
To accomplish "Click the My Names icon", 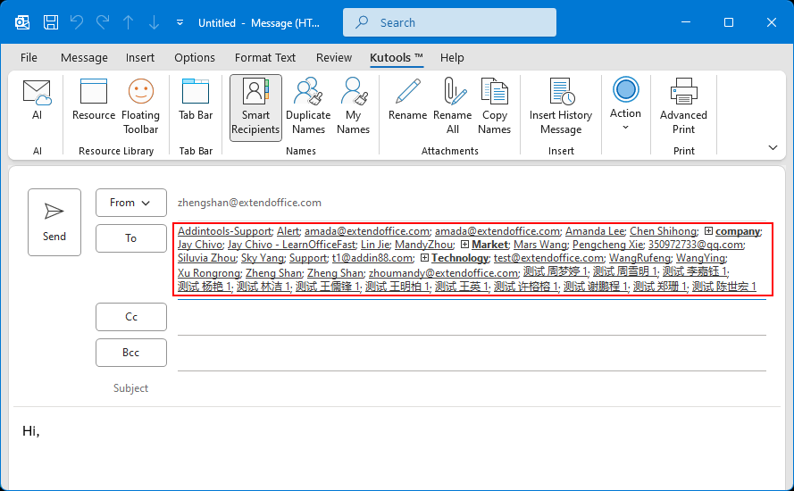I will coord(353,107).
